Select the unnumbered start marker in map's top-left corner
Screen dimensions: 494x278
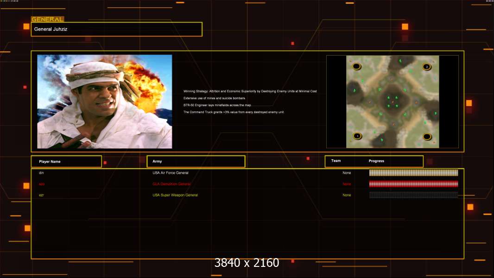pos(356,66)
